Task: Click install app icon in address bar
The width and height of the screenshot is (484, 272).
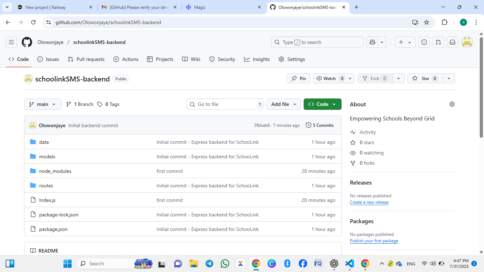Action: 415,22
